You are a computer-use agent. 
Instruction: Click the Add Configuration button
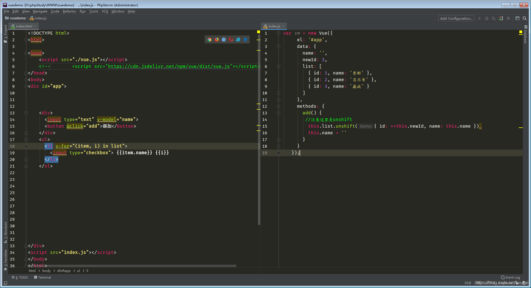[456, 18]
